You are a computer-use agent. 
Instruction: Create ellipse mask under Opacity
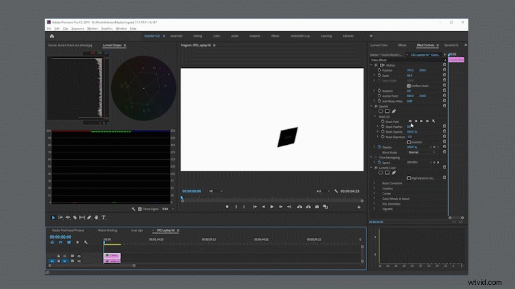381,112
